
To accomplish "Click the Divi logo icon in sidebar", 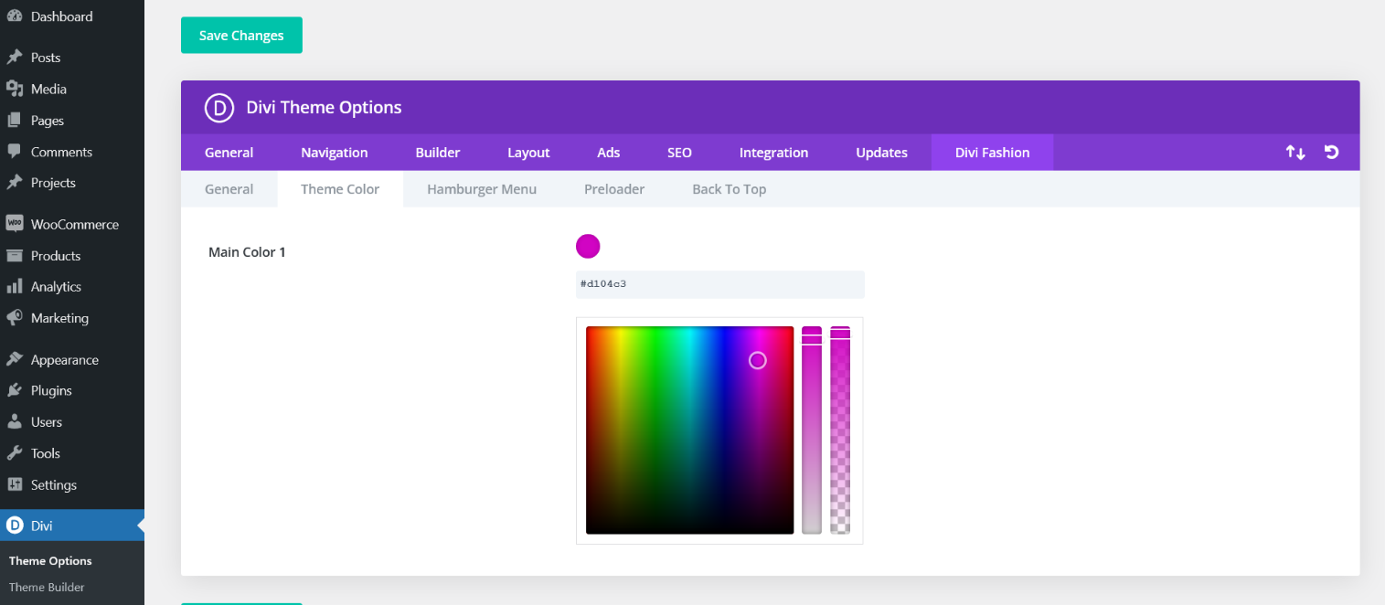I will pyautogui.click(x=14, y=525).
